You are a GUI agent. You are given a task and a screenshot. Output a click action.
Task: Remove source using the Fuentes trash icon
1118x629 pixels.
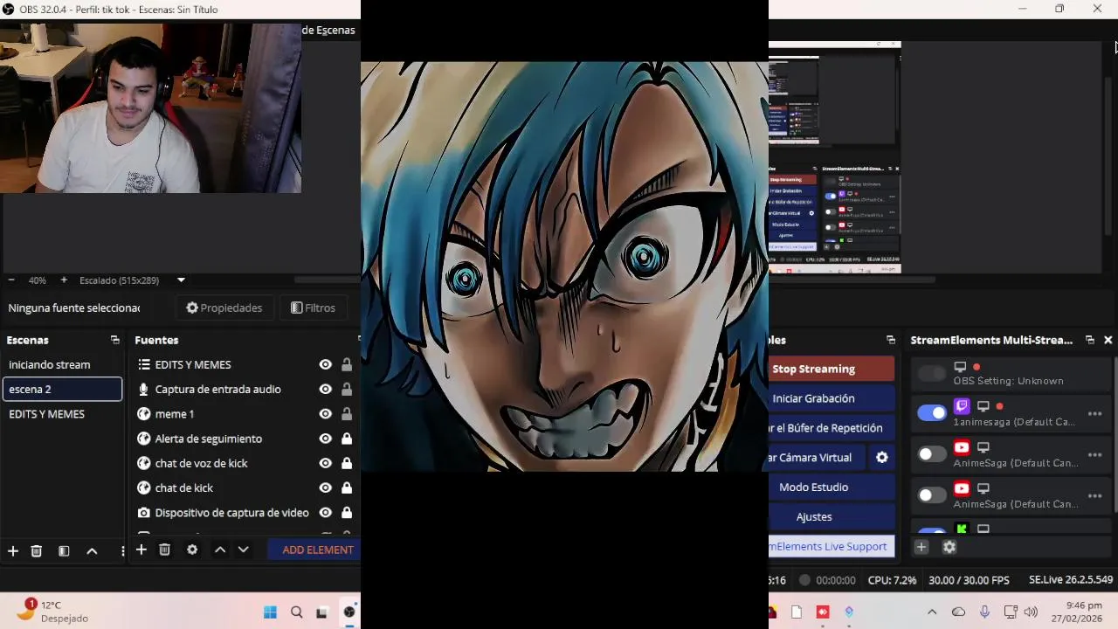click(x=164, y=550)
